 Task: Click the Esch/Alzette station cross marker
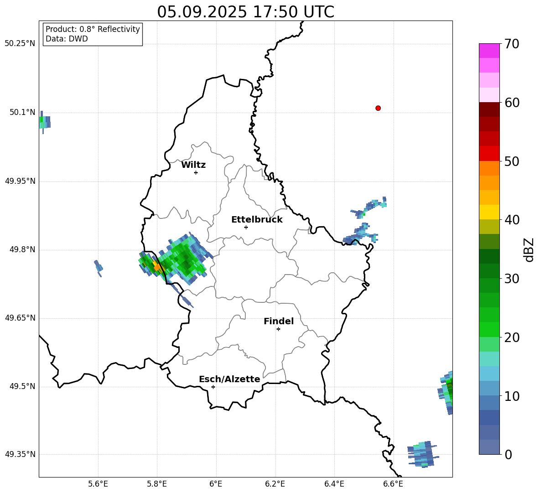[213, 387]
